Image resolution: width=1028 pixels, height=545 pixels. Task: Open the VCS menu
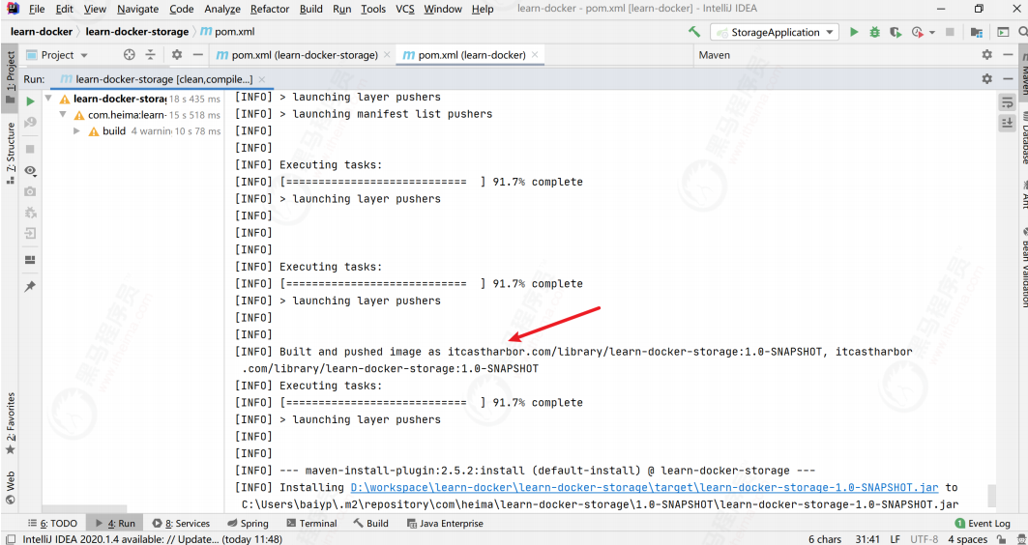click(x=405, y=9)
